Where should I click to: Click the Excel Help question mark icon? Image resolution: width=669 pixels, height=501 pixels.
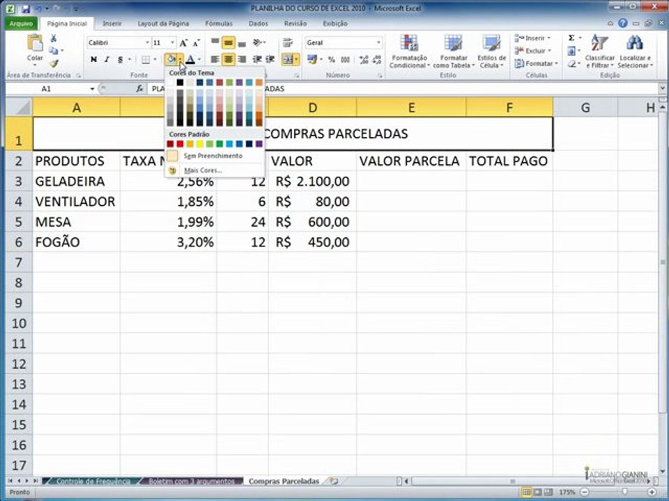coord(623,24)
